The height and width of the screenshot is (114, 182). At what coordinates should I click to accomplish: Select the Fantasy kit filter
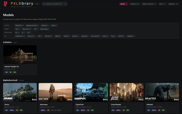pos(66,36)
